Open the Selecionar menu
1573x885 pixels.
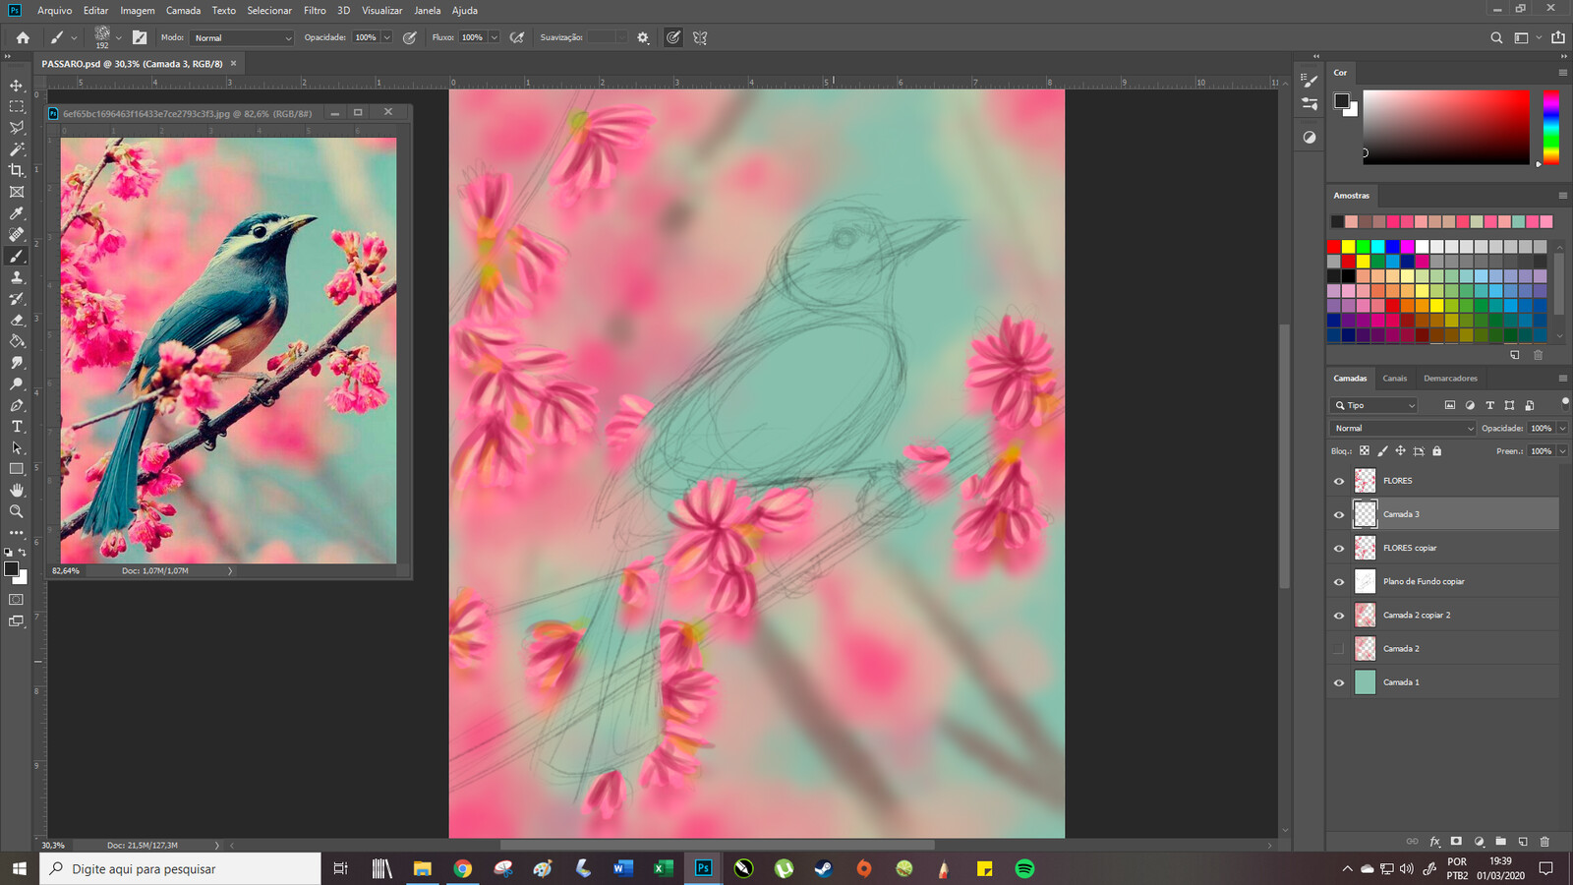click(269, 11)
